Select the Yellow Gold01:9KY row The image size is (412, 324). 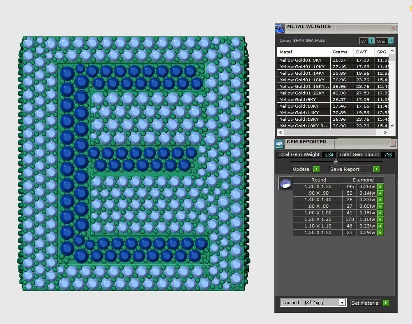pos(333,60)
